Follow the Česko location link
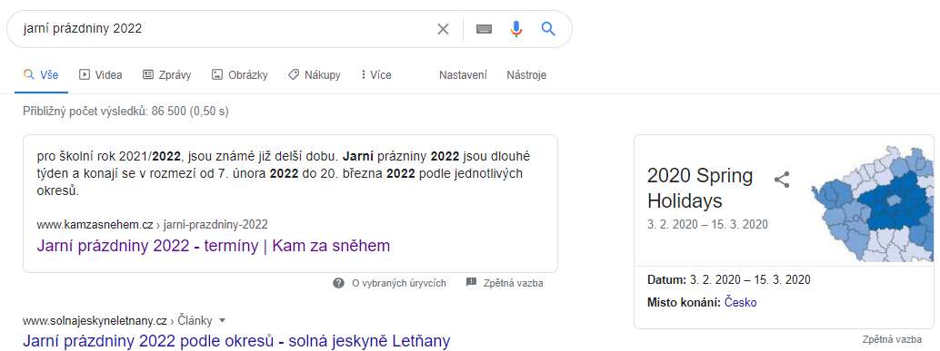940x351 pixels. [x=740, y=303]
